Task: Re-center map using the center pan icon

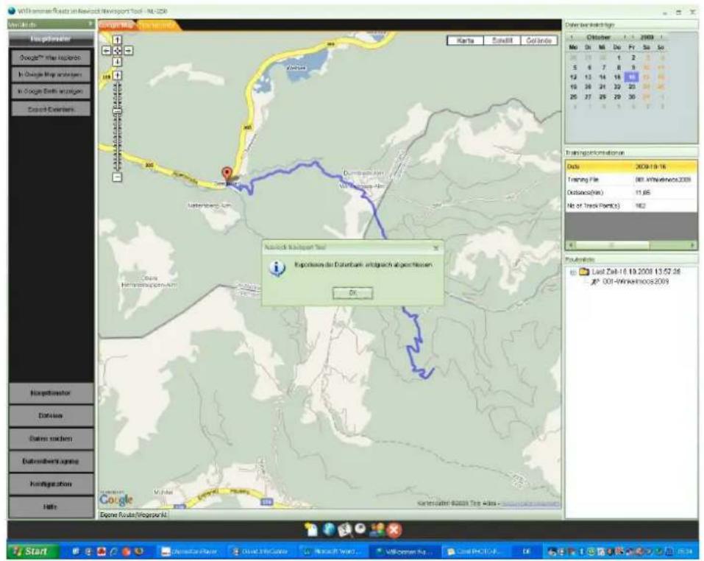Action: [117, 50]
